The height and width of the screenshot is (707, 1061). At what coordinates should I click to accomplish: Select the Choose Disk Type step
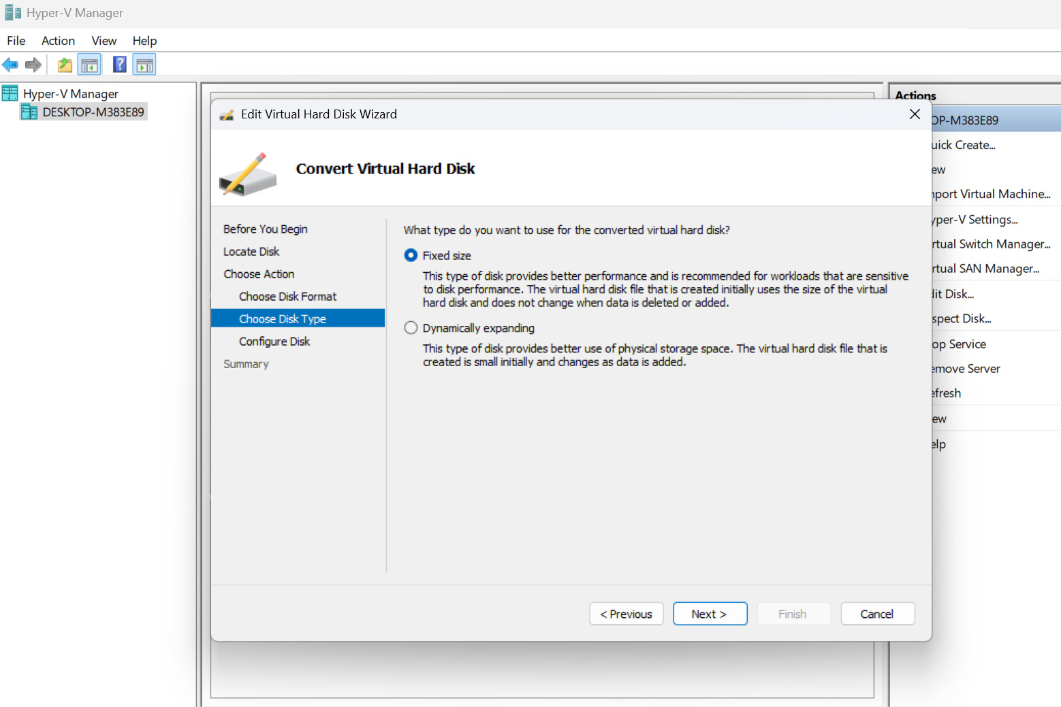point(298,318)
